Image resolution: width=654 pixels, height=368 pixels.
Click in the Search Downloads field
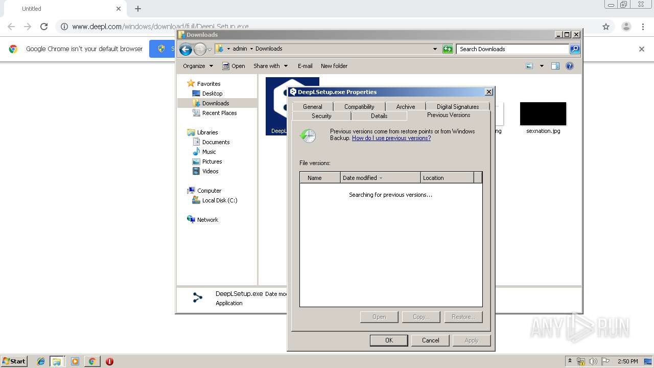click(512, 49)
